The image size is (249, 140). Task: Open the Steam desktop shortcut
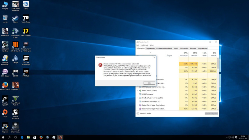click(x=15, y=18)
